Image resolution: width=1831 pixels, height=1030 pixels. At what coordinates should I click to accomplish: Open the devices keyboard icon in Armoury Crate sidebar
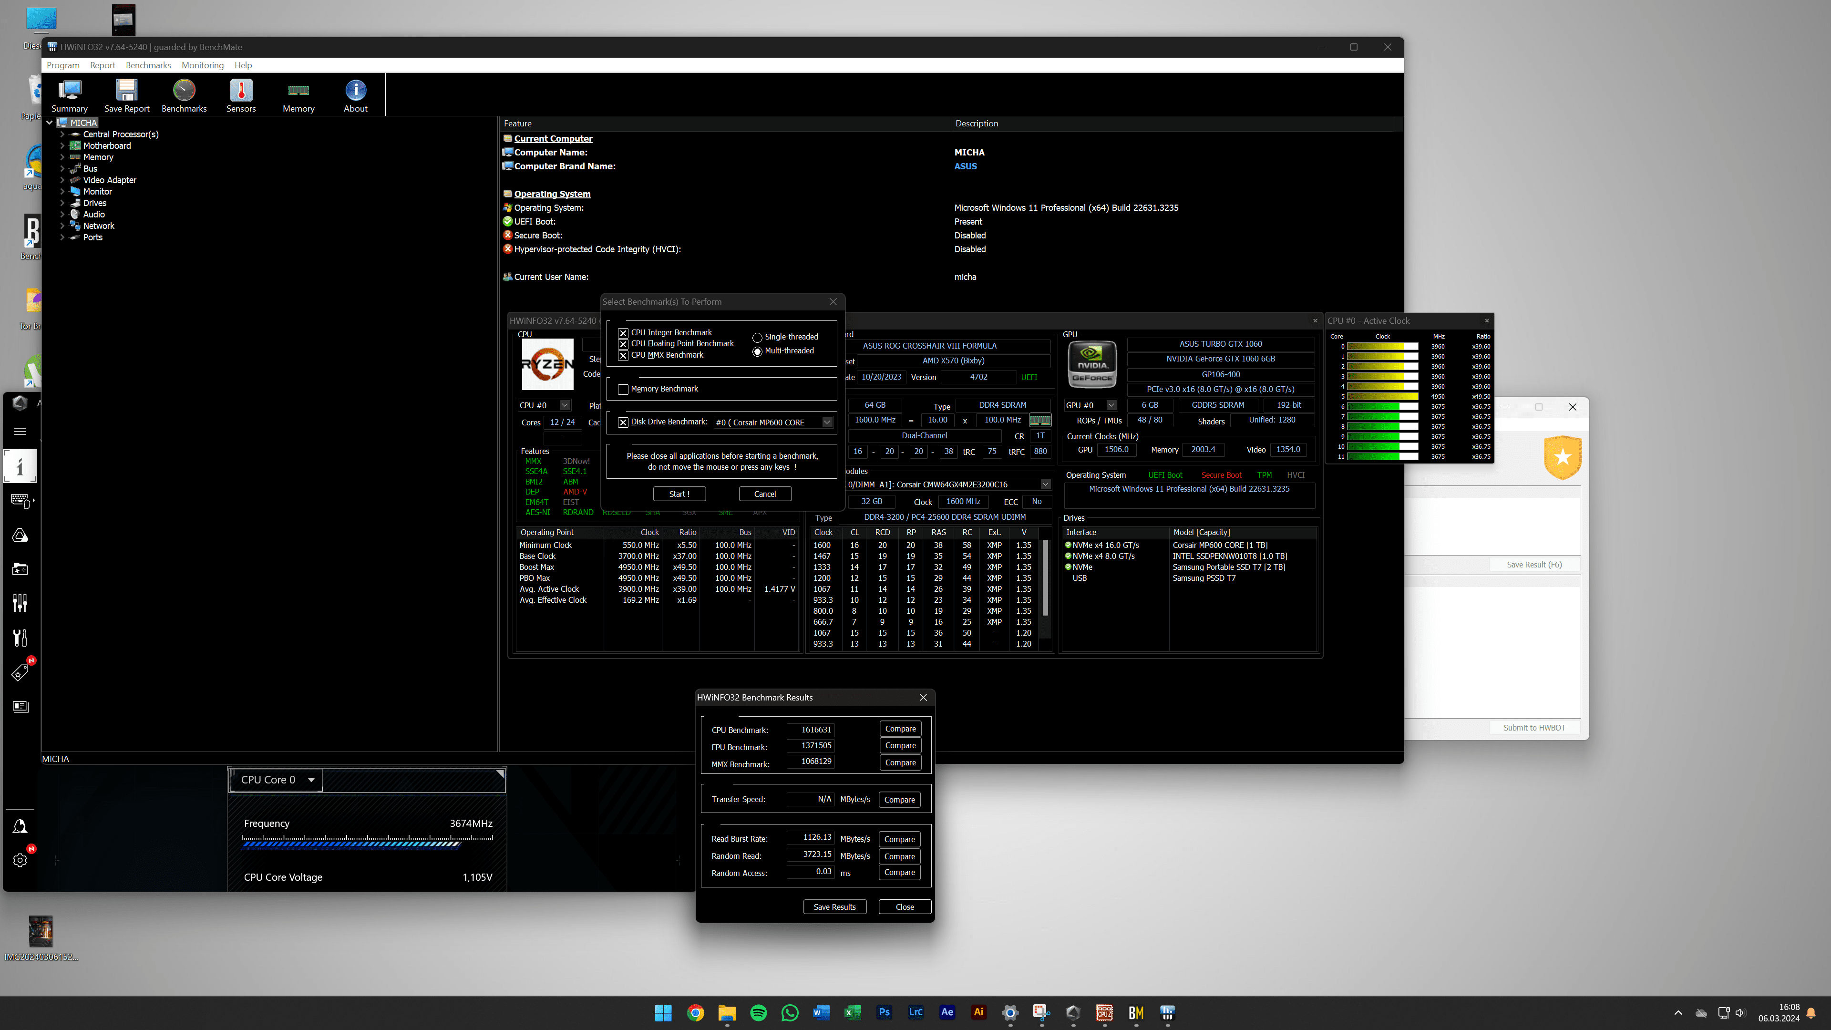[x=20, y=501]
